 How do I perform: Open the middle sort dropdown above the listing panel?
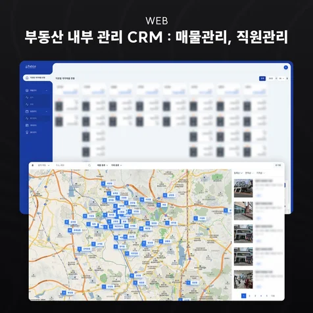pyautogui.click(x=249, y=173)
